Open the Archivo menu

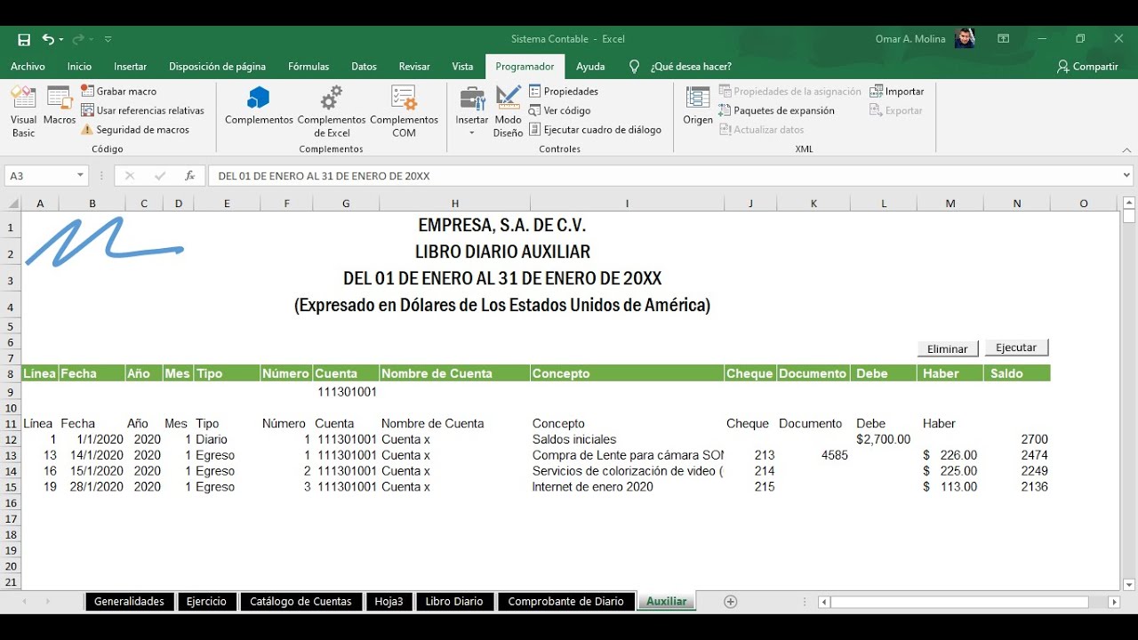[28, 67]
